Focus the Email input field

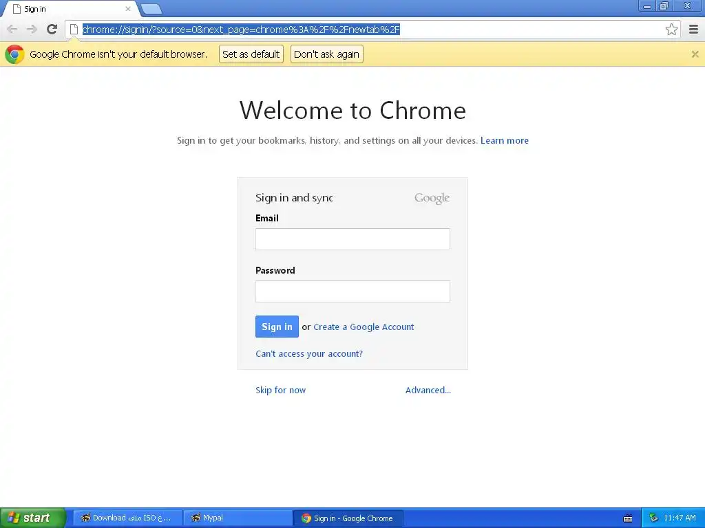[x=352, y=239]
